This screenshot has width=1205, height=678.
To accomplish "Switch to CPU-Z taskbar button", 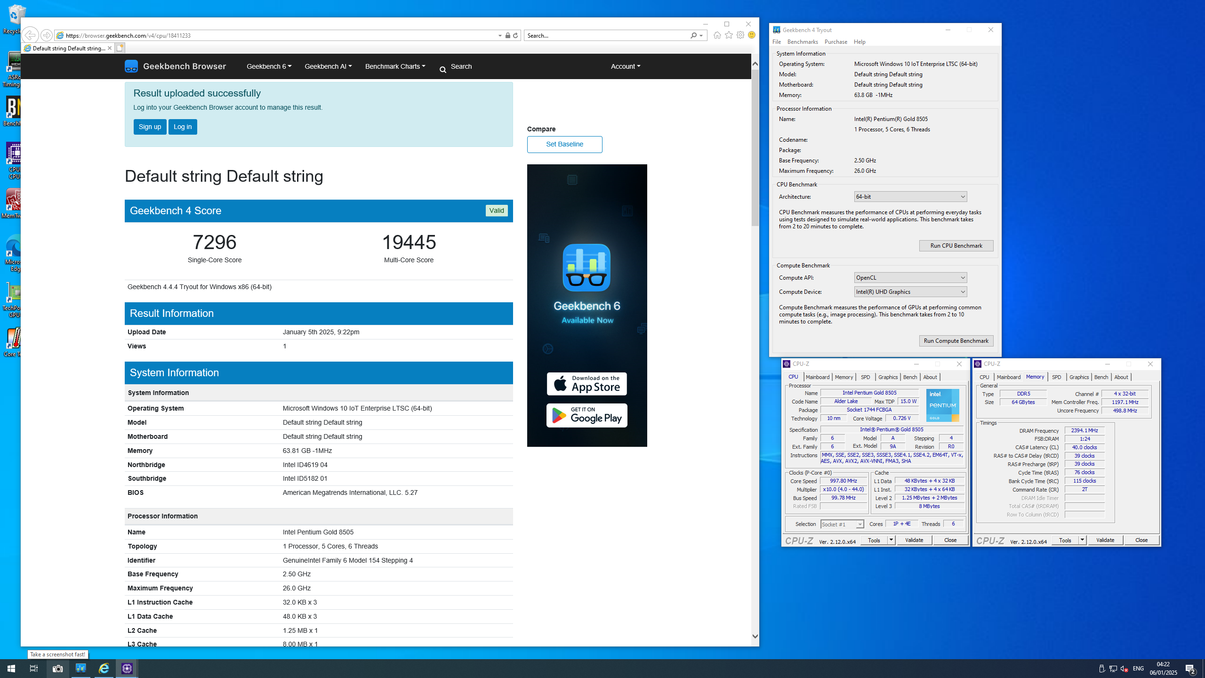I will tap(127, 669).
